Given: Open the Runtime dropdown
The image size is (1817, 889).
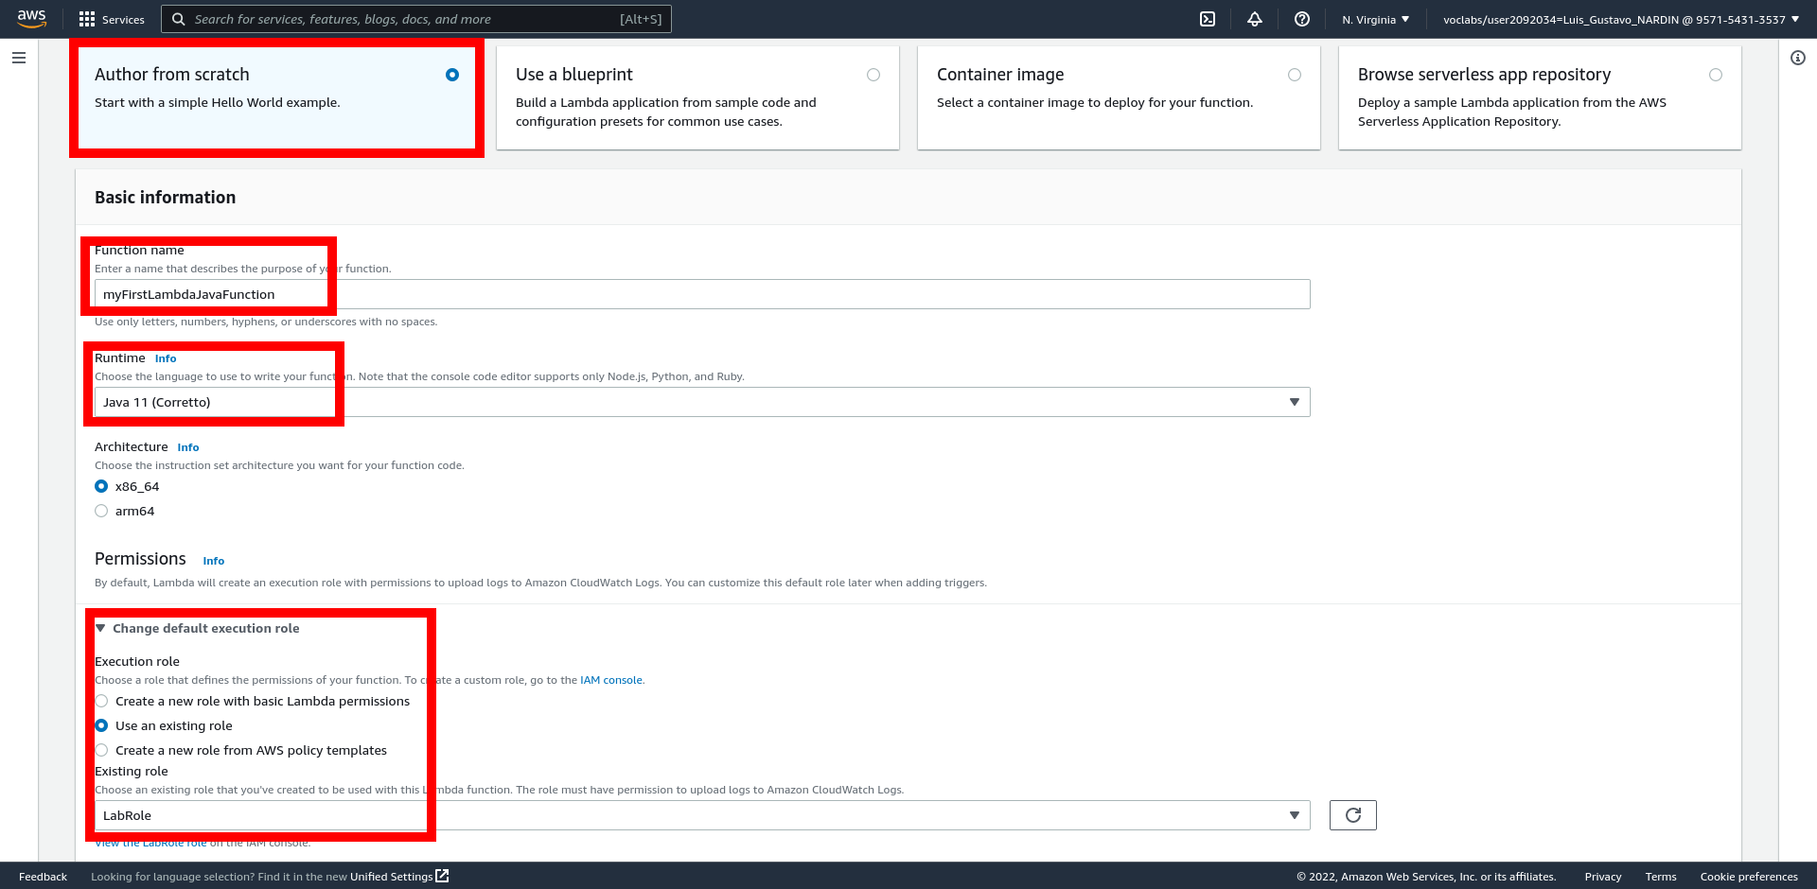Looking at the screenshot, I should click(700, 402).
